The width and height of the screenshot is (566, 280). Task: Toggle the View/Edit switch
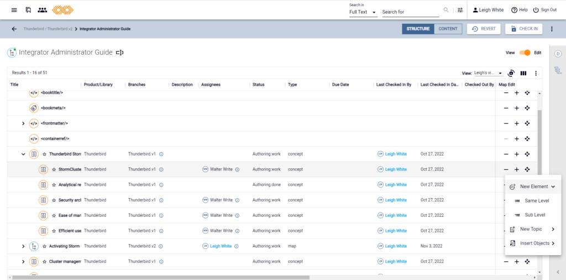pos(525,53)
